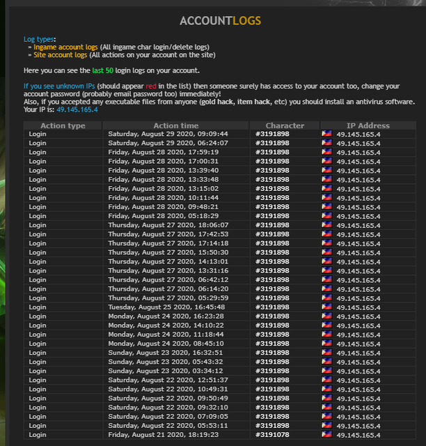
Task: Click the 49.145.165.4 shown after Your IP is
Action: point(77,109)
